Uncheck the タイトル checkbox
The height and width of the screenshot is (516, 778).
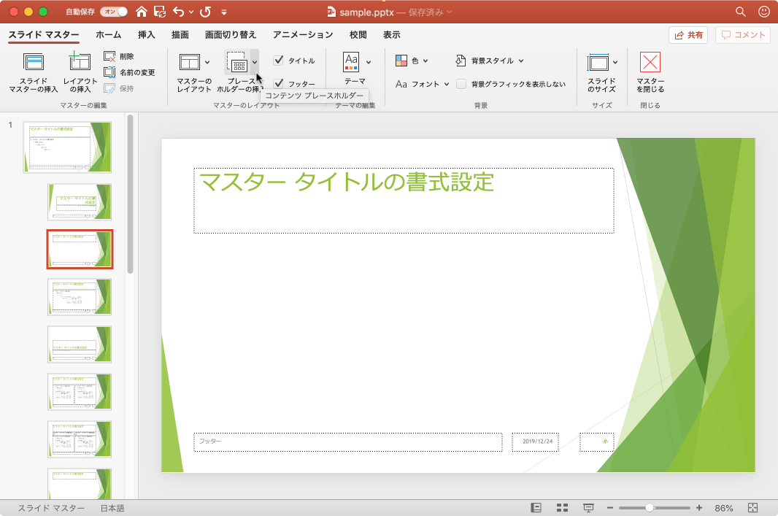coord(280,61)
